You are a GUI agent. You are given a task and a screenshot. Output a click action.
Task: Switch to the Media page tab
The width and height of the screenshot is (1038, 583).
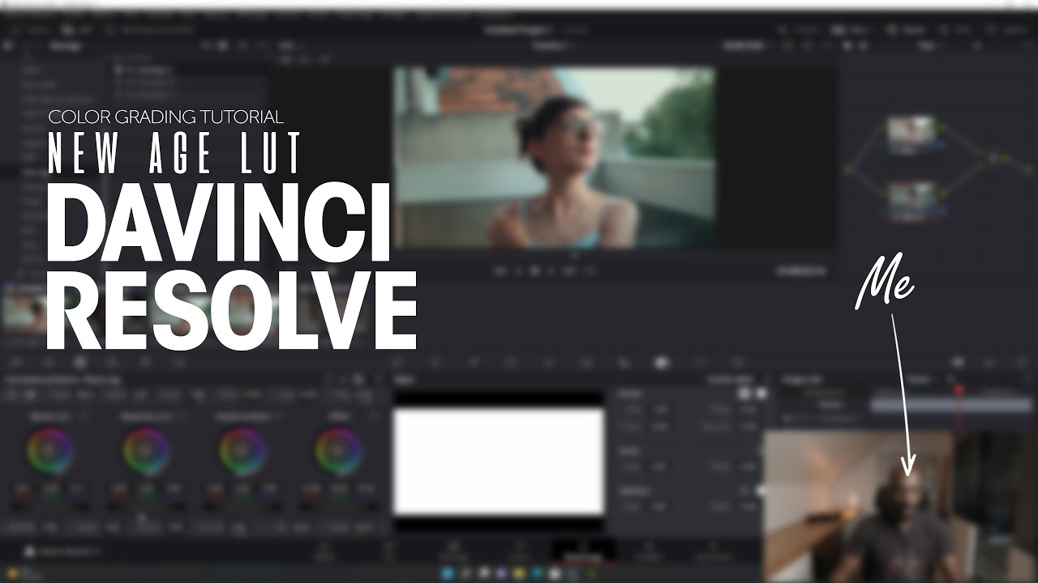click(x=324, y=551)
